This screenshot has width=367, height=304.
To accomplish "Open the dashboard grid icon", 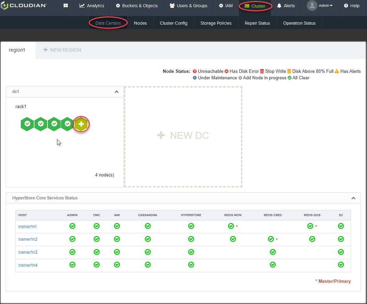I will pyautogui.click(x=66, y=5).
